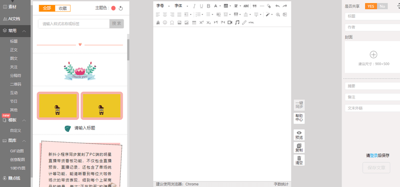
Task: Insert special character Omega symbol
Action: (x=172, y=22)
